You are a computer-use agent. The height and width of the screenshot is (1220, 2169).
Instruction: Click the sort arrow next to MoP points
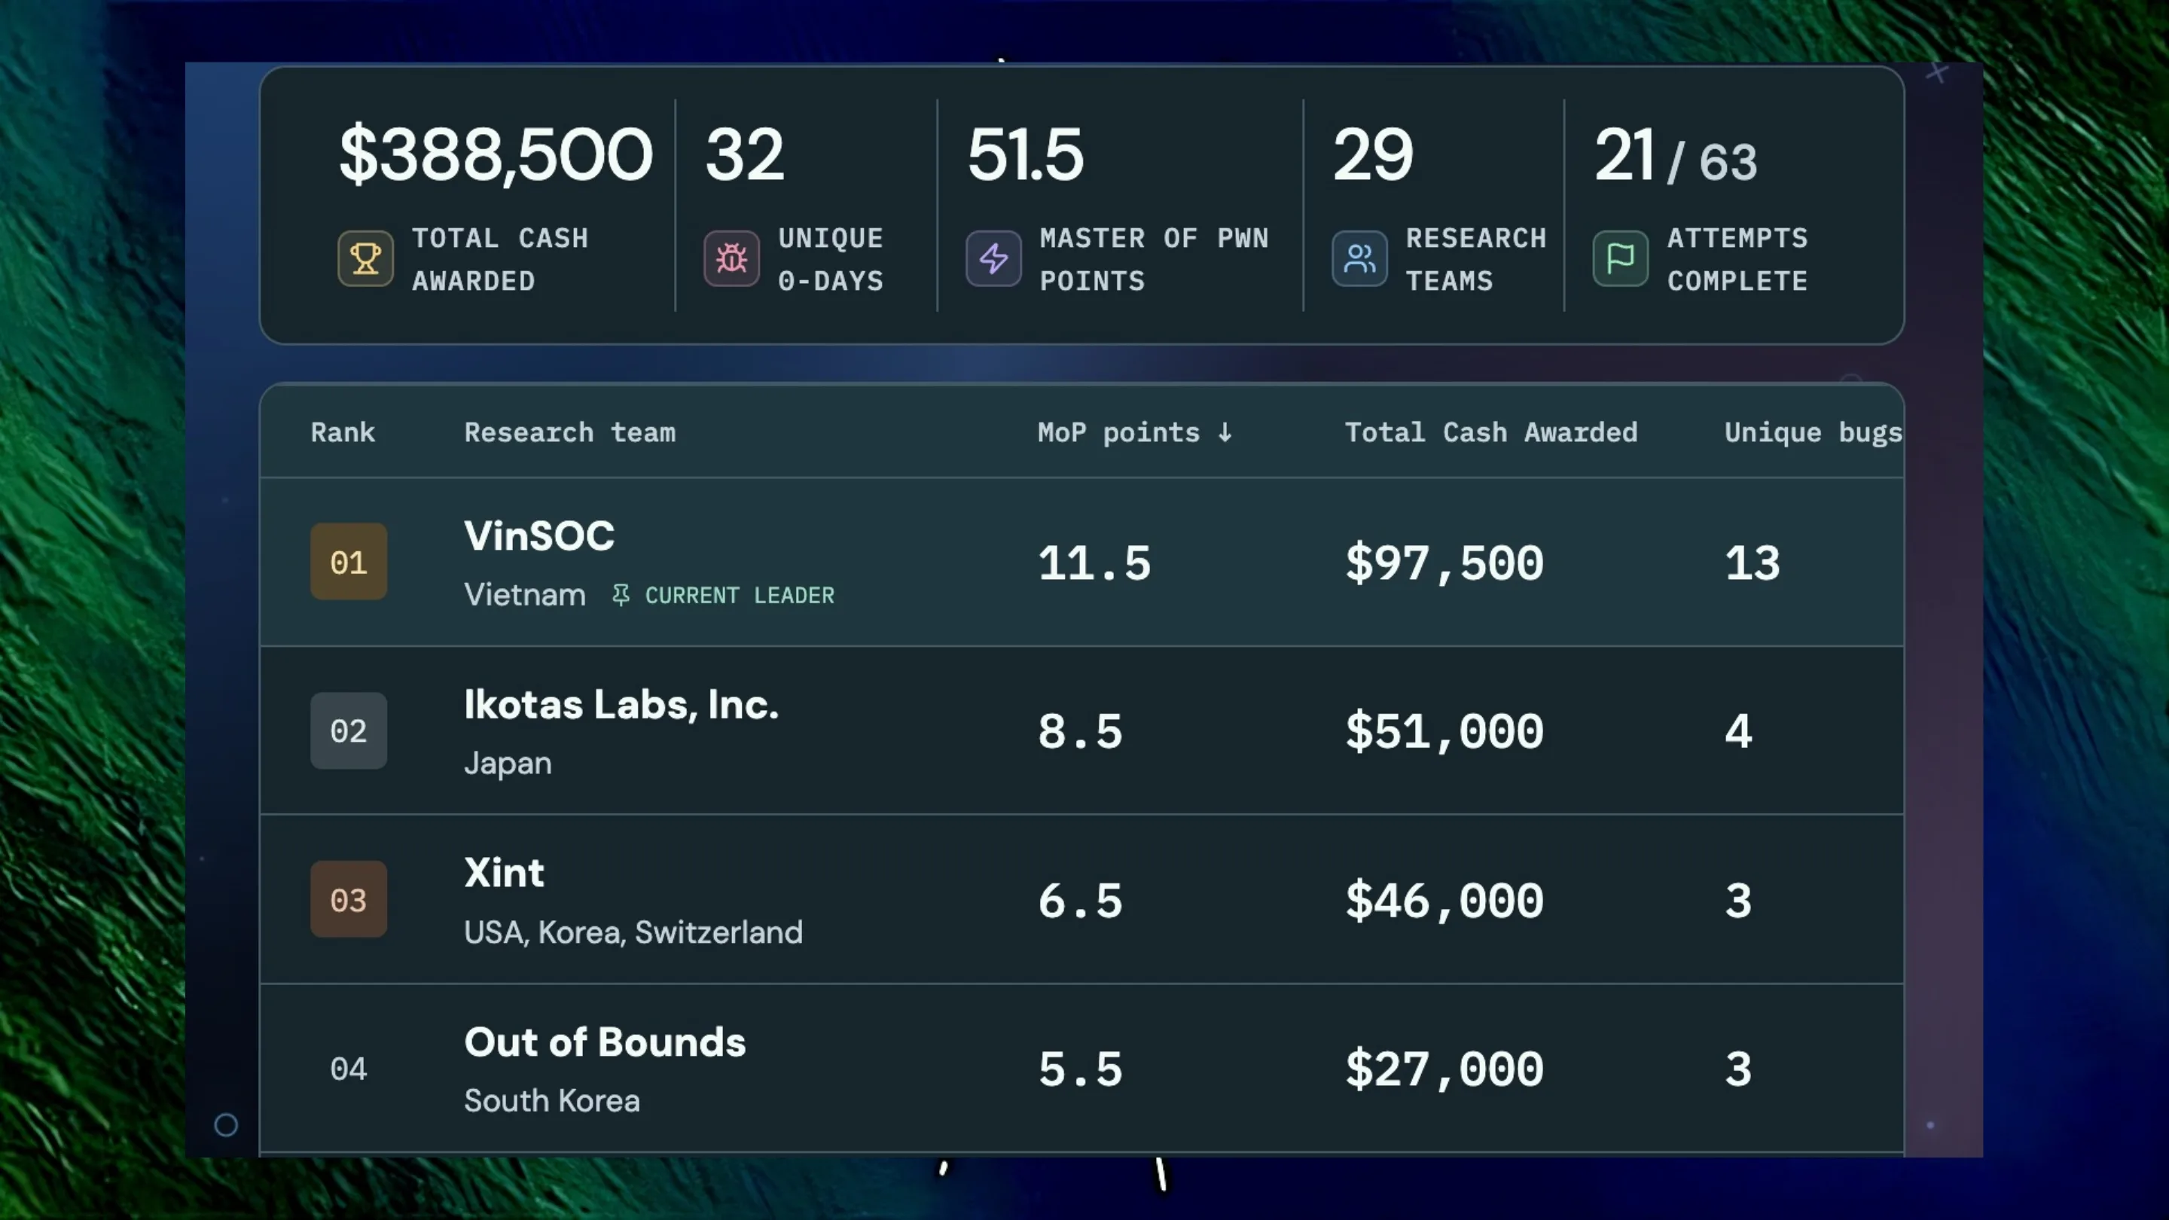tap(1225, 433)
